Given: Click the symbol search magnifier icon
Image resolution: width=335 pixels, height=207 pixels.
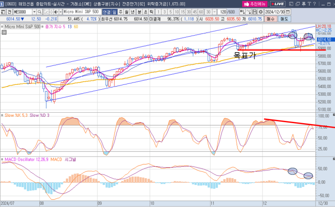Looking at the screenshot, I should point(40,12).
